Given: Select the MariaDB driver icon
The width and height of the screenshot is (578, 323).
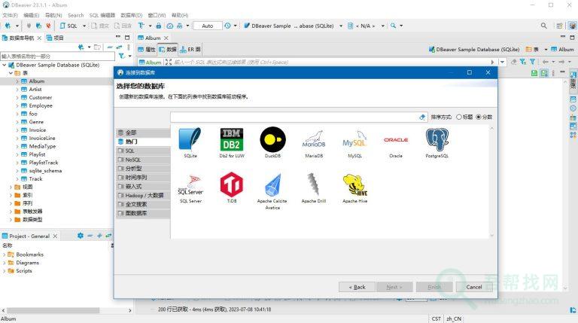Looking at the screenshot, I should [313, 140].
